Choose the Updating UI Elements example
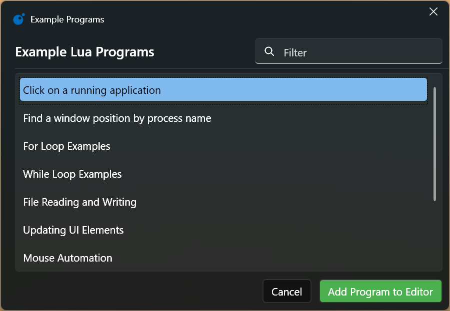 pos(223,230)
